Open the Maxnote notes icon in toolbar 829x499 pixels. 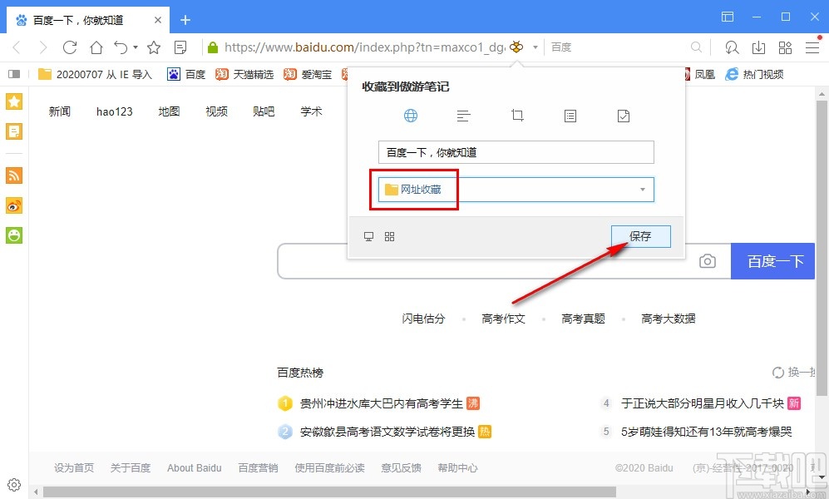[180, 47]
